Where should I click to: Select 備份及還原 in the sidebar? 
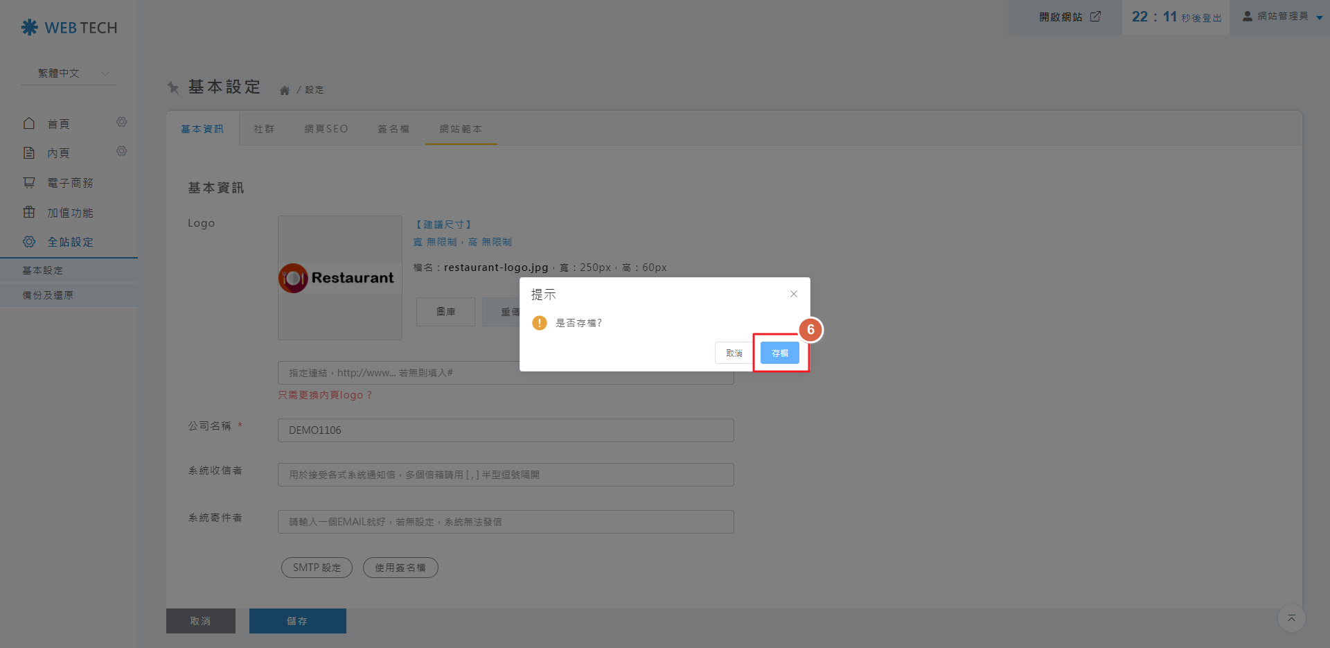[48, 295]
